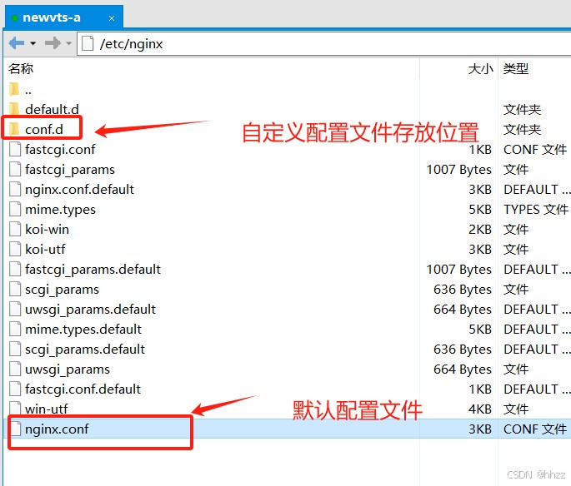Screen dimensions: 571x486
Task: Click the scgi_params.default file name
Action: pyautogui.click(x=85, y=350)
